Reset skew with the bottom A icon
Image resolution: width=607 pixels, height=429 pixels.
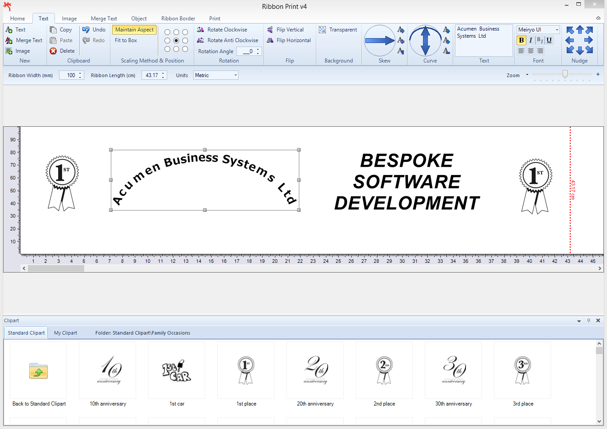401,51
